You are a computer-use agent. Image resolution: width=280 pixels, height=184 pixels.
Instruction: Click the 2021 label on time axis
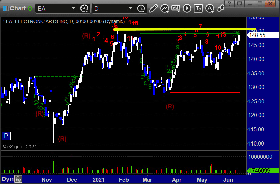tap(98, 180)
